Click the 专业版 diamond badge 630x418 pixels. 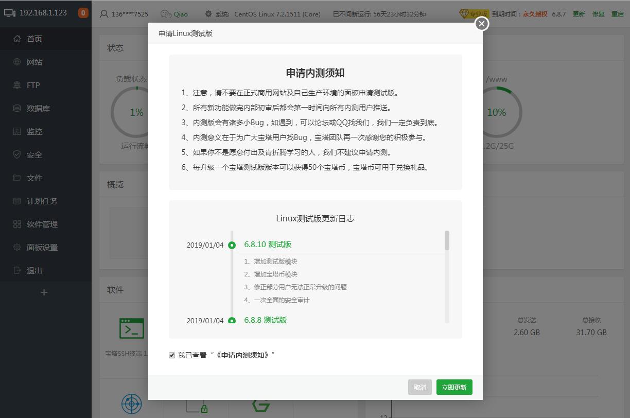pyautogui.click(x=474, y=14)
